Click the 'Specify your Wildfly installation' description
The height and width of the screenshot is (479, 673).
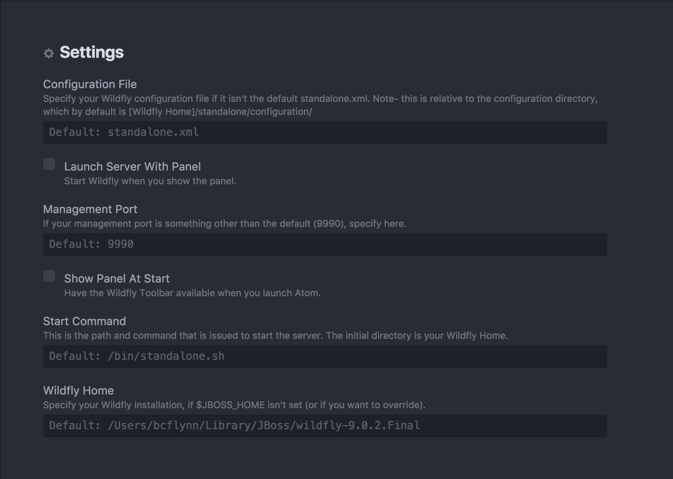pos(234,405)
